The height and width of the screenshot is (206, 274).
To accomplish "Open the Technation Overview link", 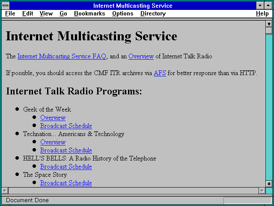I will point(53,142).
